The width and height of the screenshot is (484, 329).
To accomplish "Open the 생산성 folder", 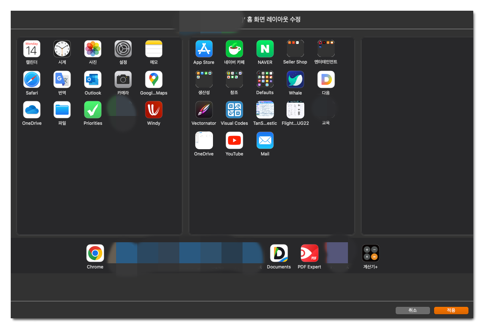I will pos(204,79).
